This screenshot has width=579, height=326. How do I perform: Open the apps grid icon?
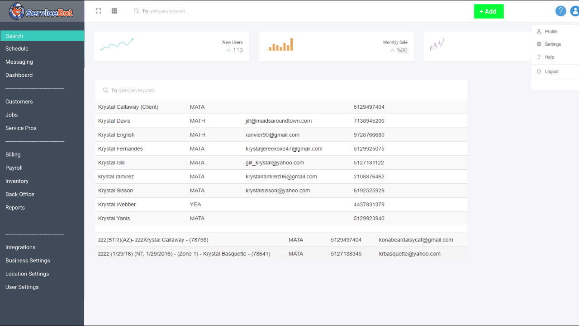coord(114,11)
